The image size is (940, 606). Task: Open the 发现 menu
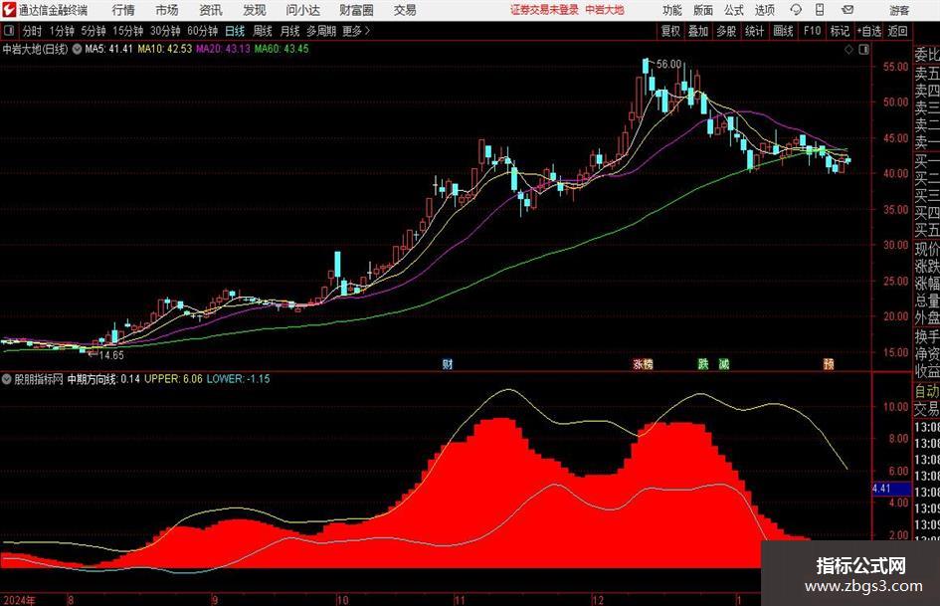255,10
